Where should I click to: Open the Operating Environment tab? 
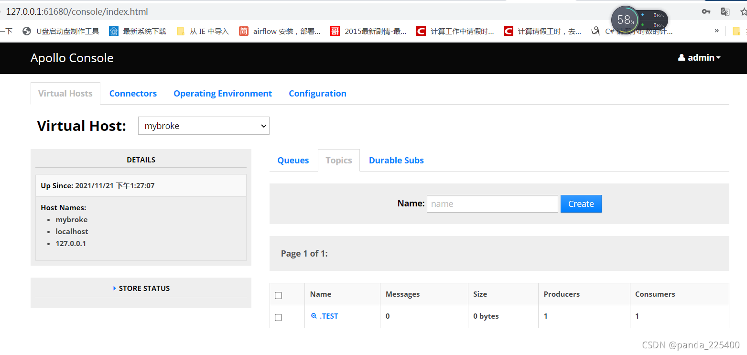tap(223, 93)
